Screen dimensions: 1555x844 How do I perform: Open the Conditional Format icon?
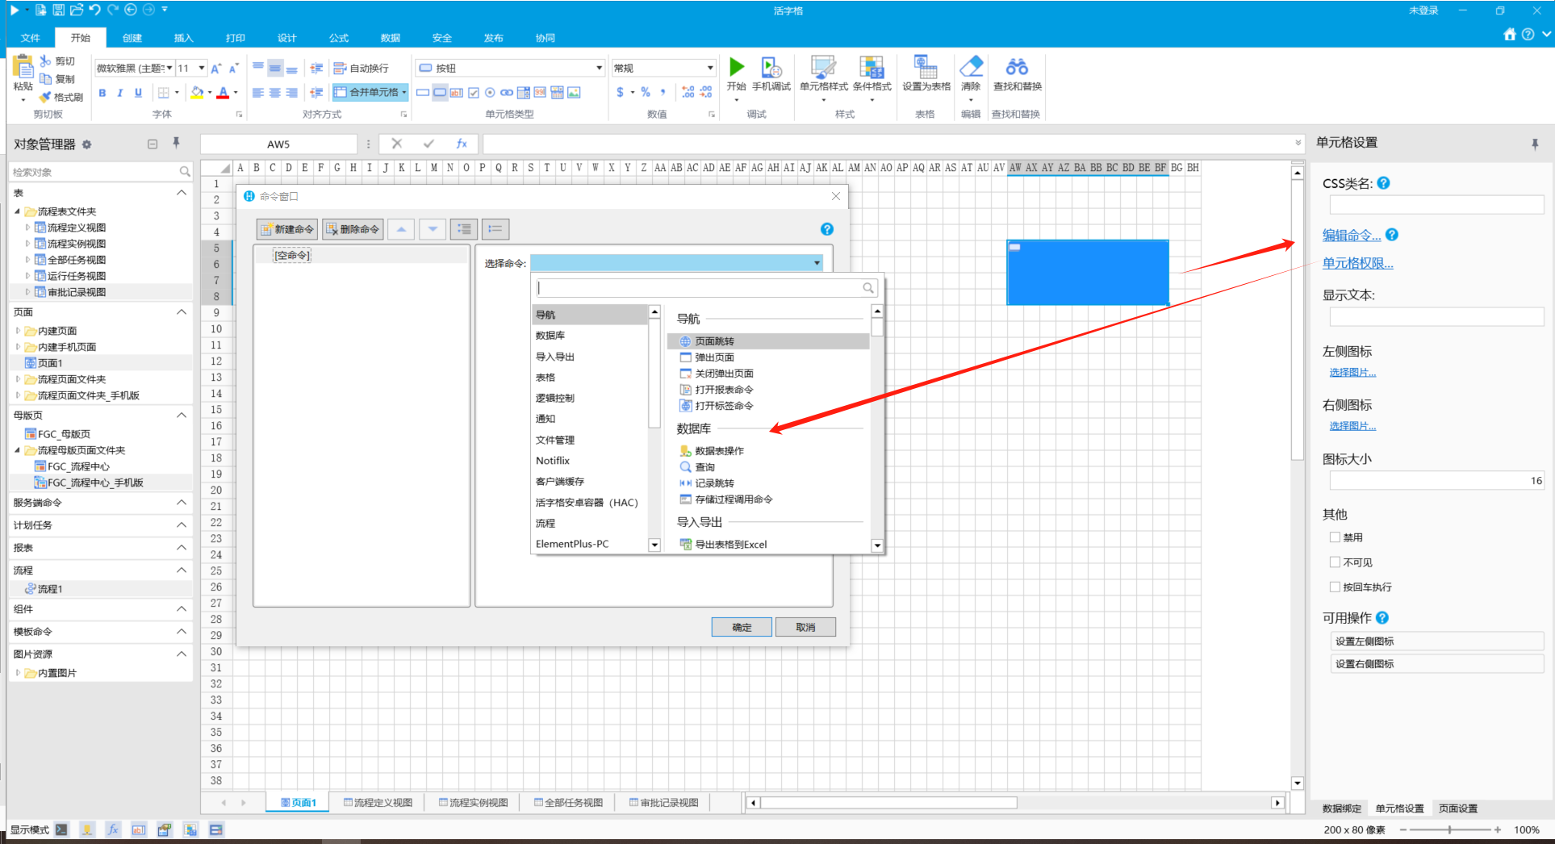(x=872, y=67)
